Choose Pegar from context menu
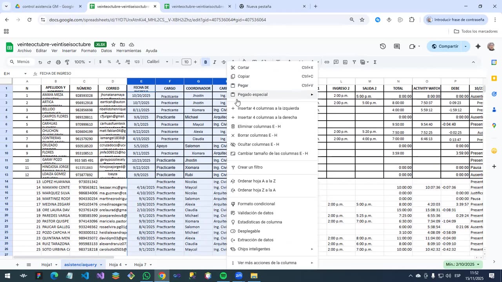The height and width of the screenshot is (282, 502). (273, 85)
